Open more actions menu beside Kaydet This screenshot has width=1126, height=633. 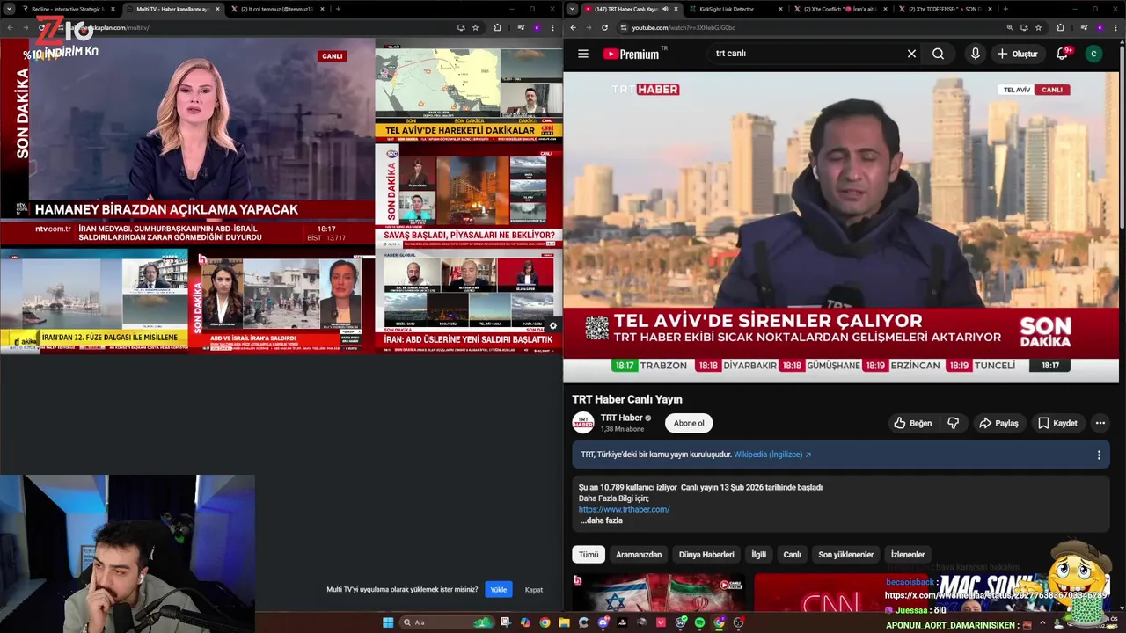(1100, 423)
